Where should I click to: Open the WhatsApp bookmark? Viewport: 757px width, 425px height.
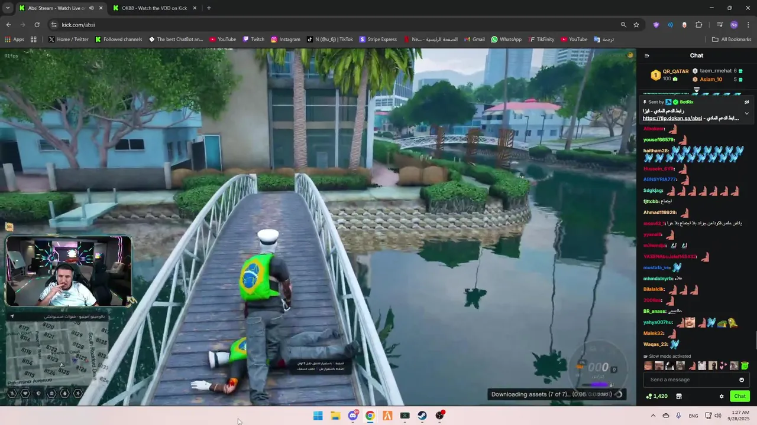point(506,40)
